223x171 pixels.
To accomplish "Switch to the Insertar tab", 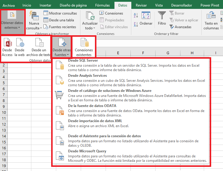I will click(45, 5).
